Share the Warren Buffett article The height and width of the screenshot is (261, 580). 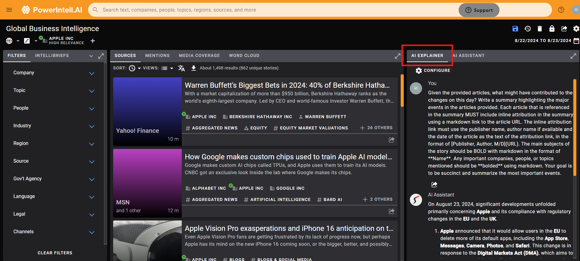392,140
